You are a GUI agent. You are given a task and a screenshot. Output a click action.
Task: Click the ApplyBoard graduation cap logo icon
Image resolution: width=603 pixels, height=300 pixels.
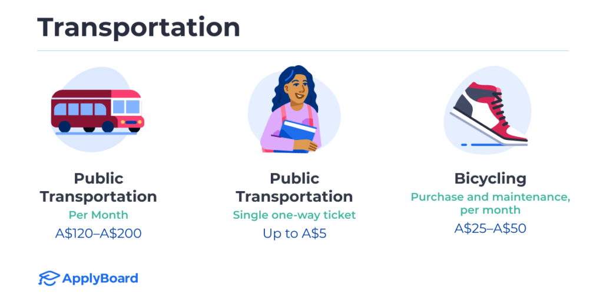click(48, 278)
